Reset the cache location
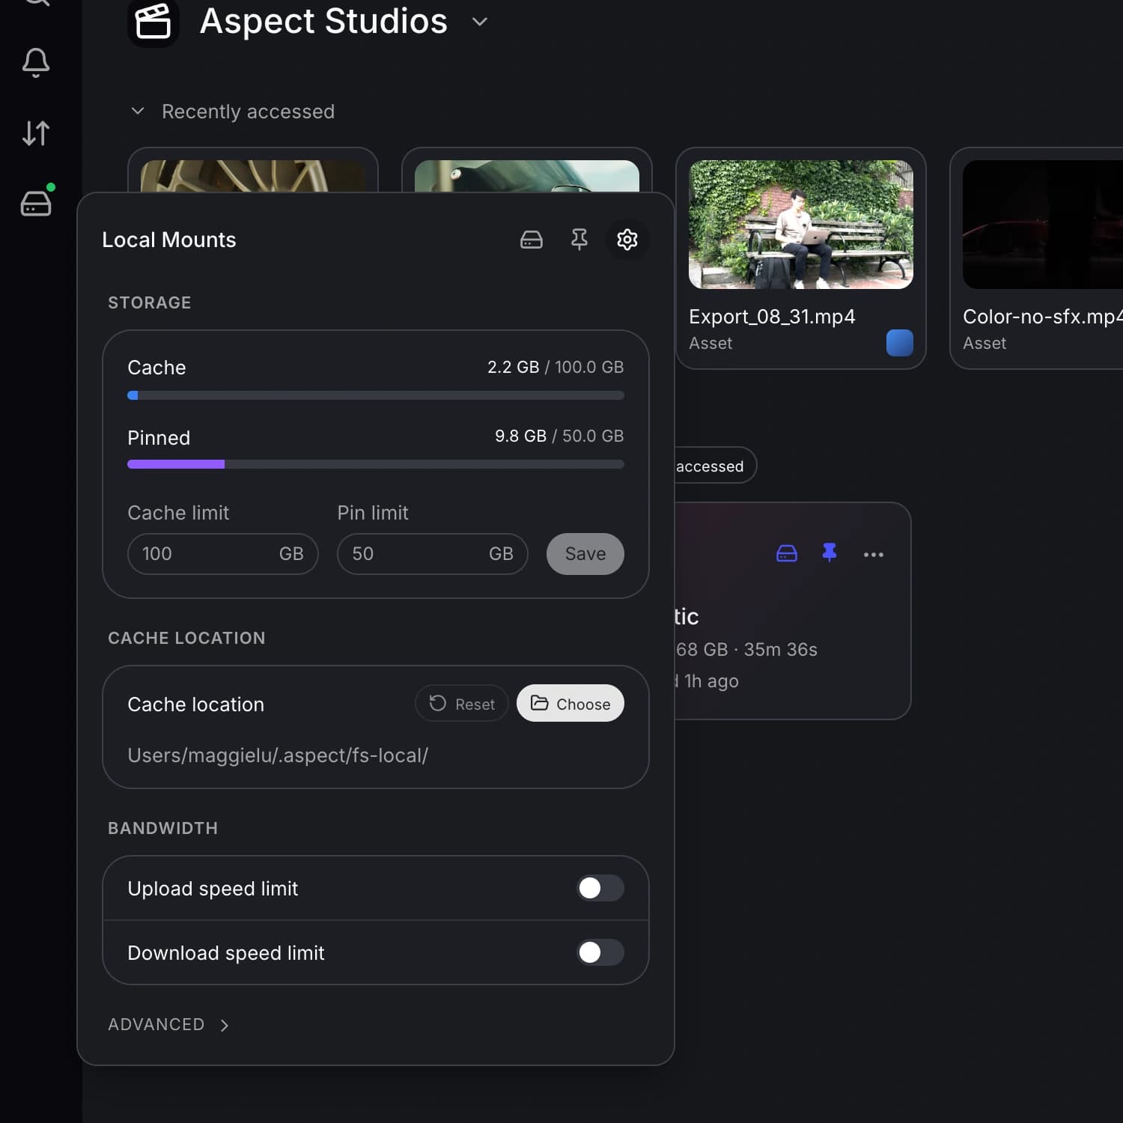The image size is (1123, 1123). (x=462, y=704)
